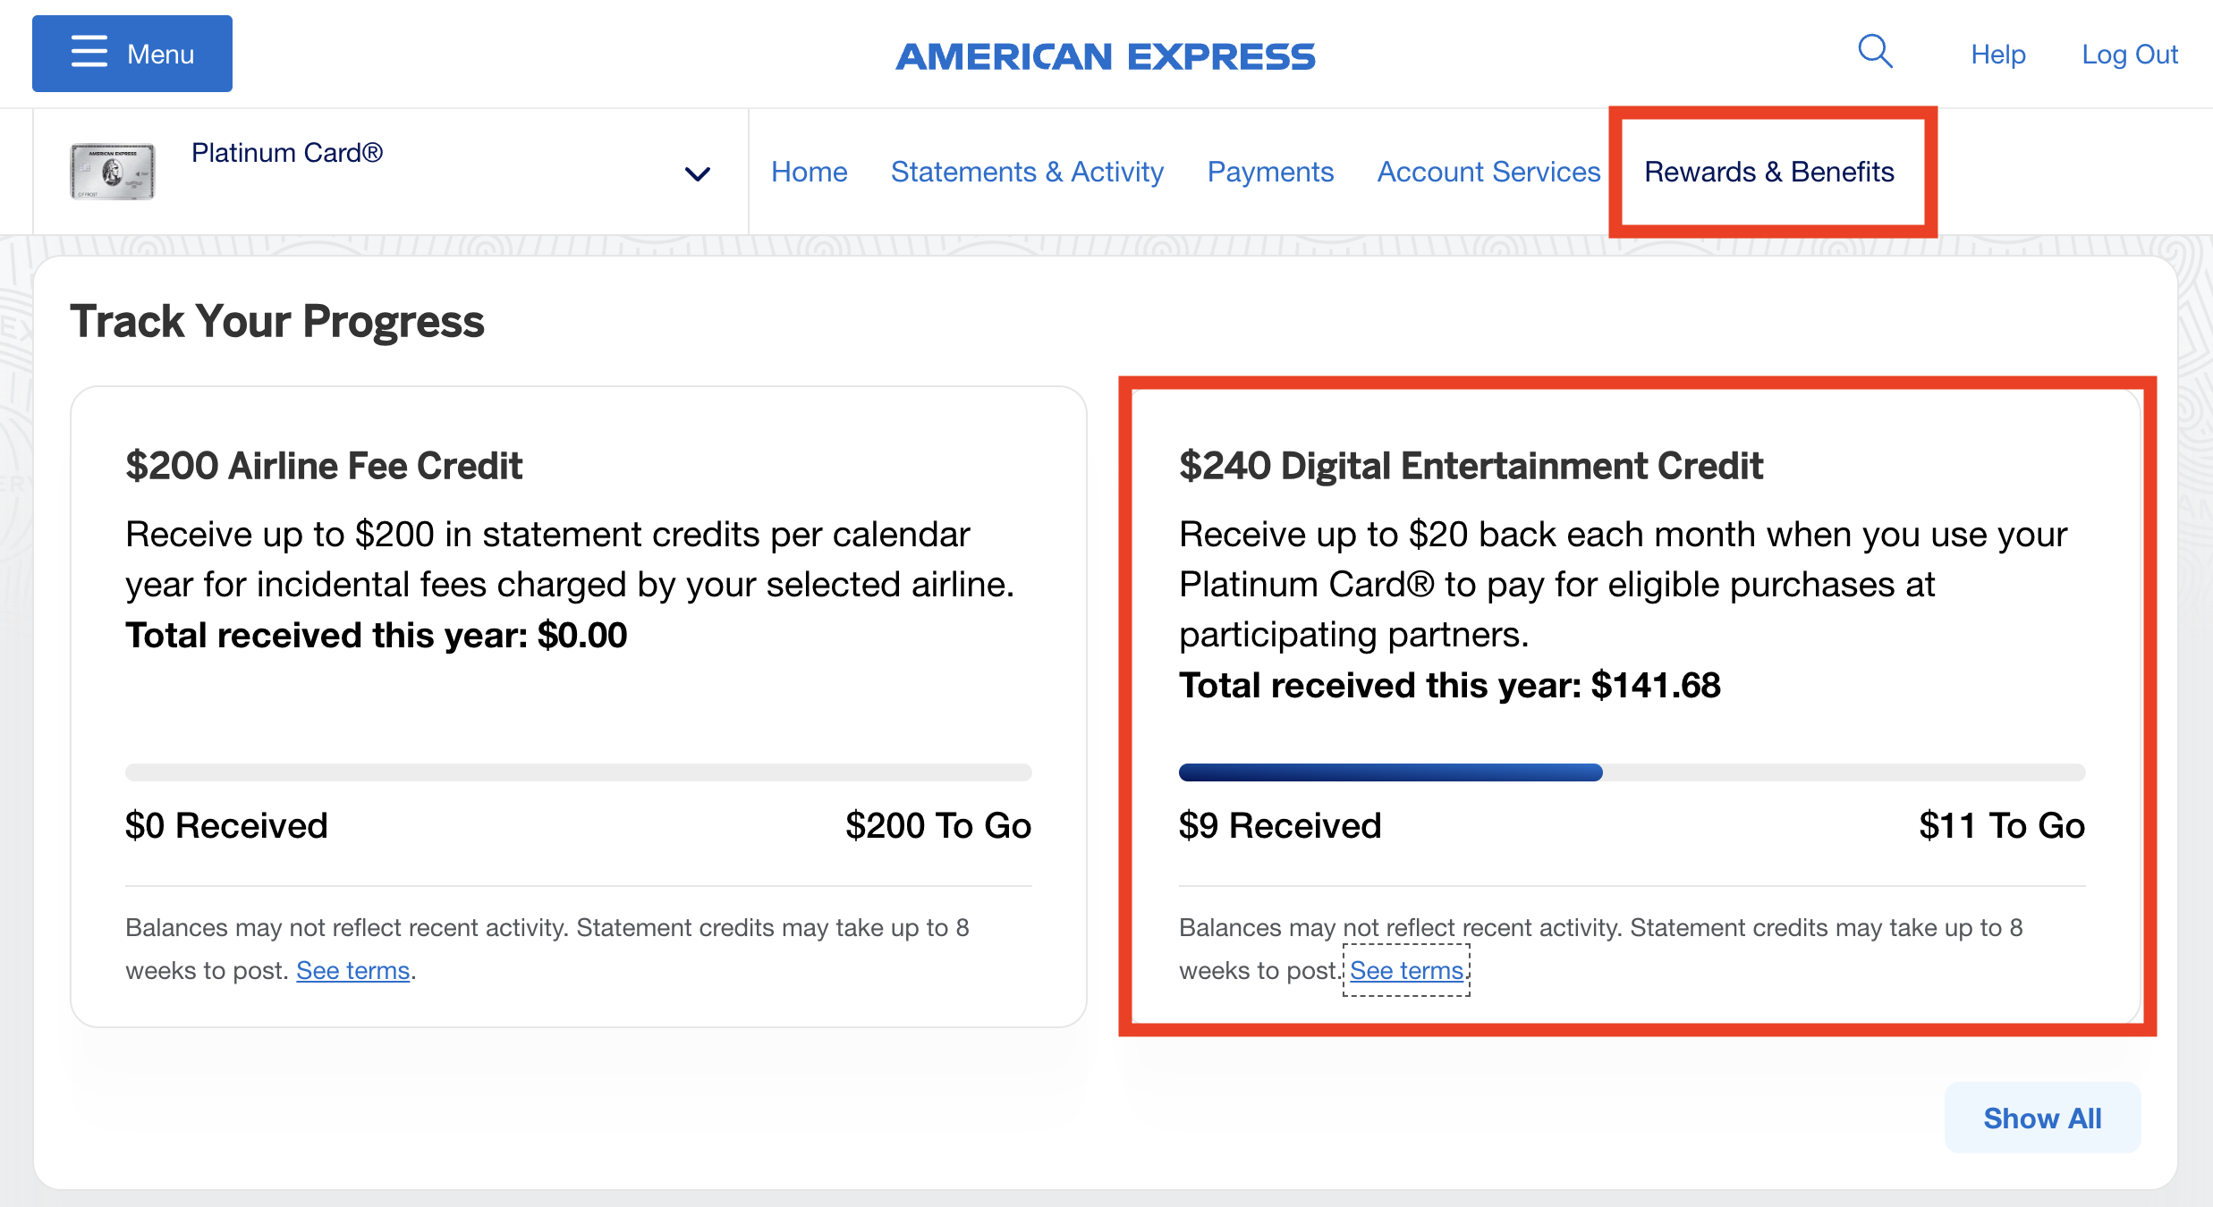Click Log Out
Viewport: 2213px width, 1207px height.
2130,55
